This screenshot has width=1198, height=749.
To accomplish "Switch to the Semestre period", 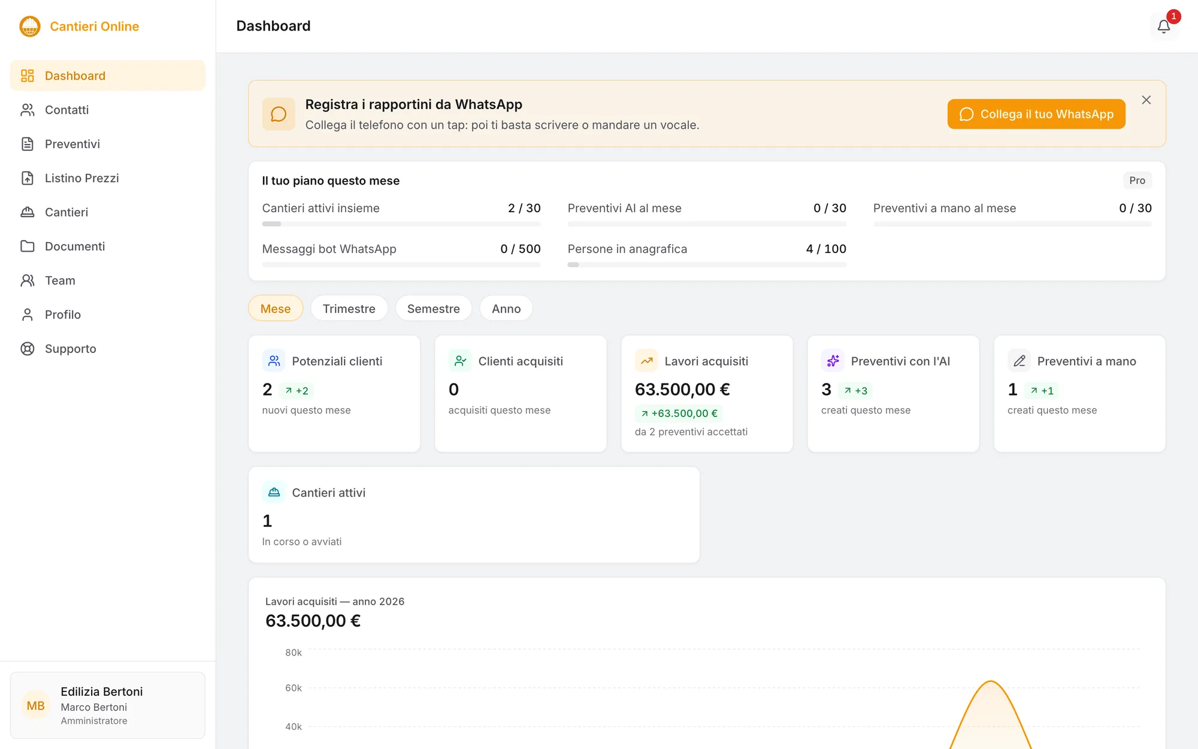I will pos(434,308).
